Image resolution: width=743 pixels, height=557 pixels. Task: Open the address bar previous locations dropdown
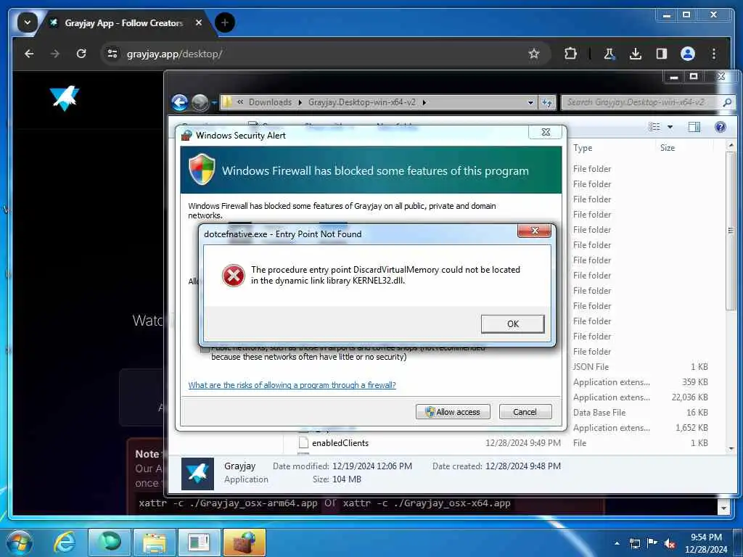pos(530,102)
